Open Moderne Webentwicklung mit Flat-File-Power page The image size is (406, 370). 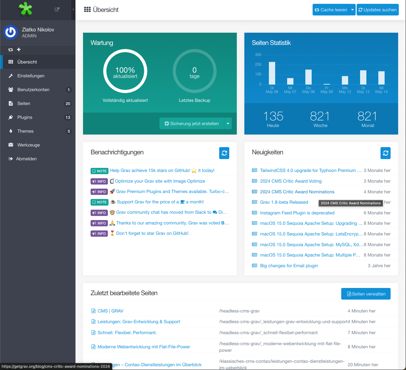pyautogui.click(x=144, y=347)
